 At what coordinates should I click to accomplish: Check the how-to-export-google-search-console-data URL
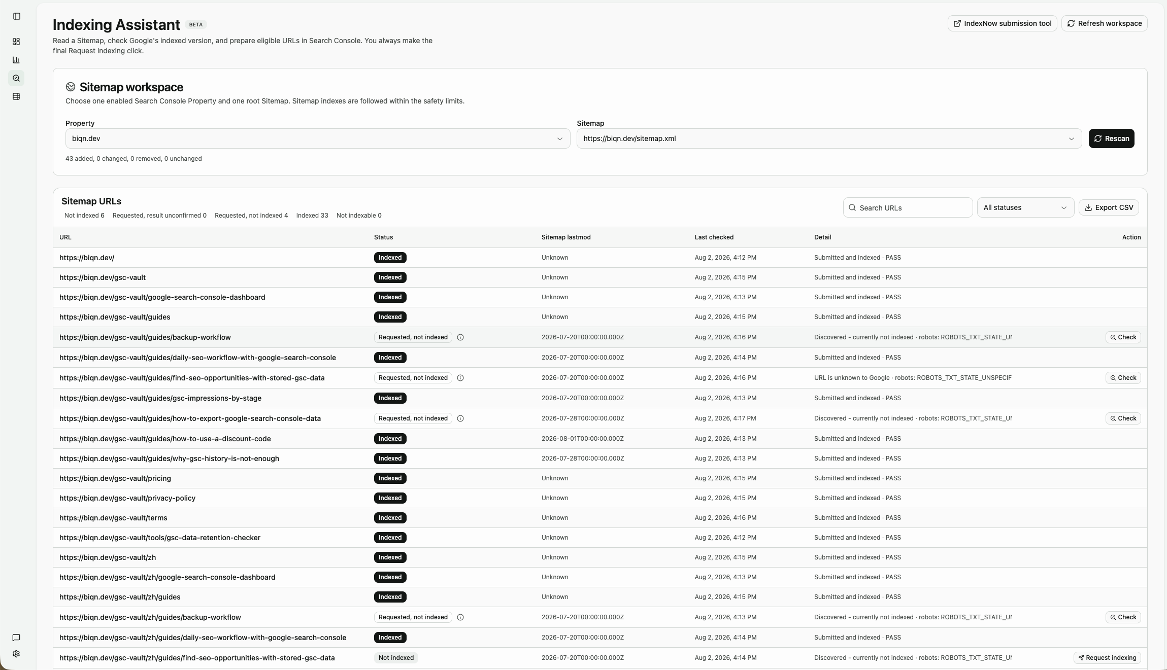pyautogui.click(x=1123, y=418)
